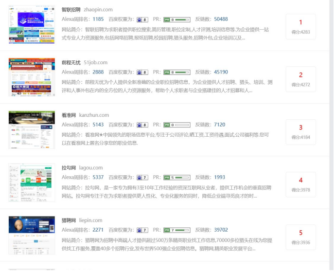Click the 智联招聘 website preview thumbnail
The image size is (335, 274).
click(x=32, y=25)
